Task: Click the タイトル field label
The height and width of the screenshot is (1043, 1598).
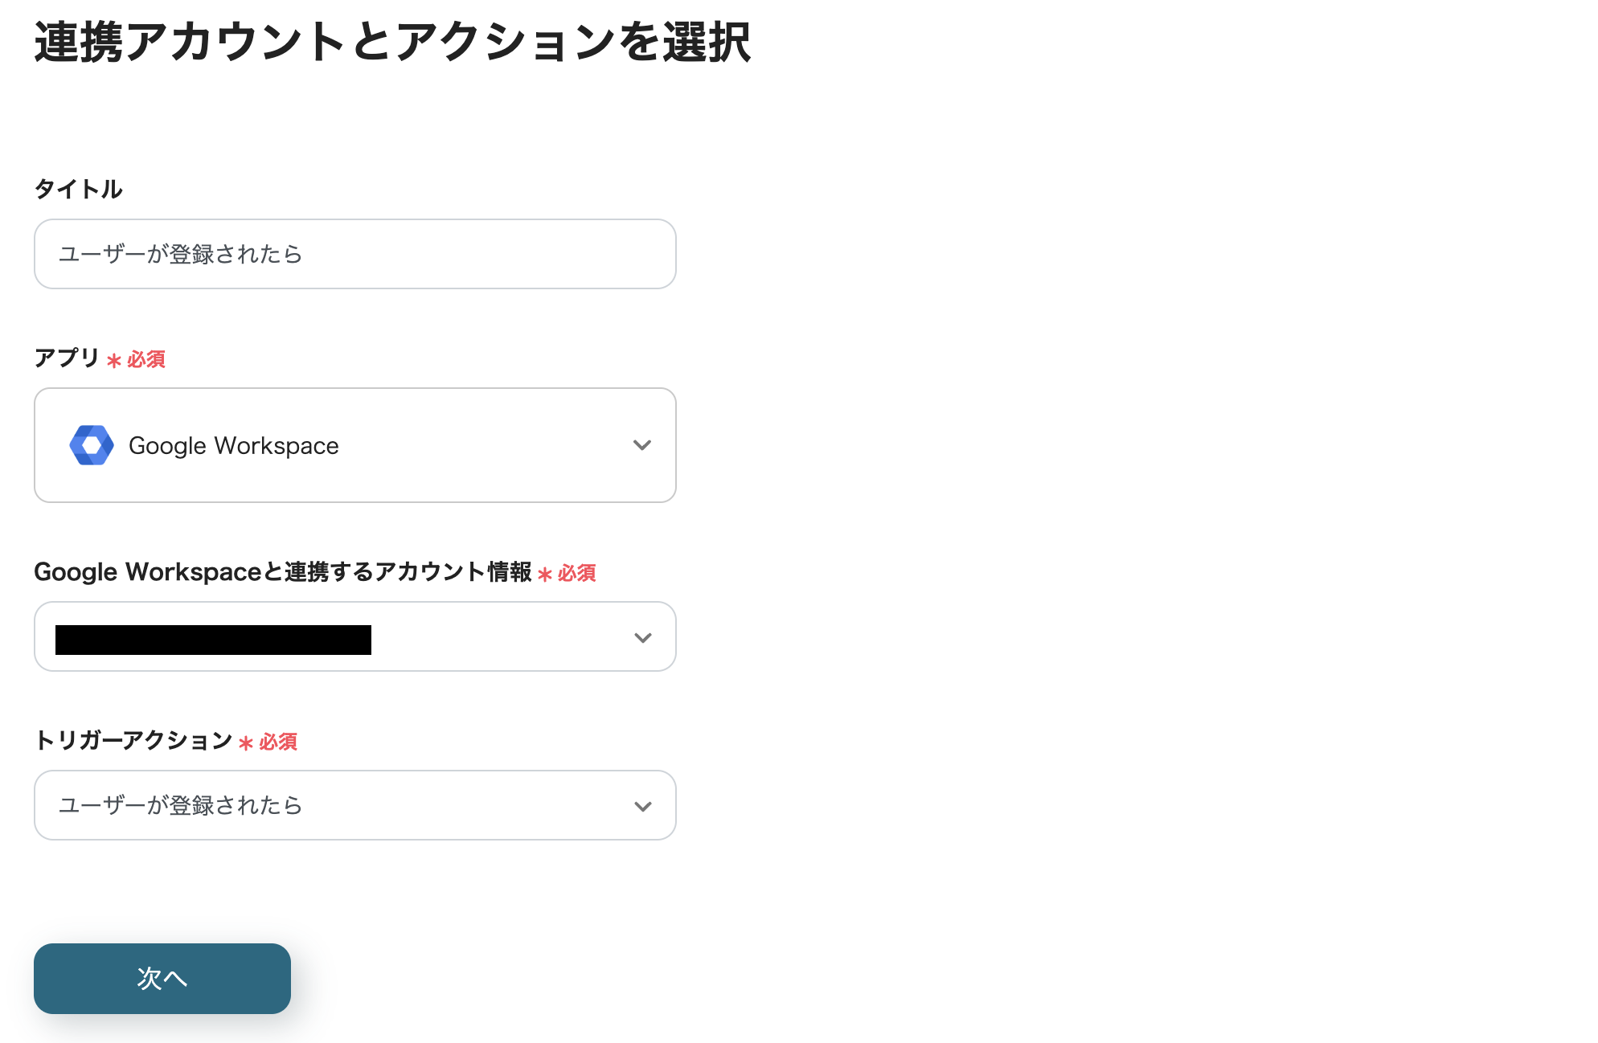Action: point(79,189)
